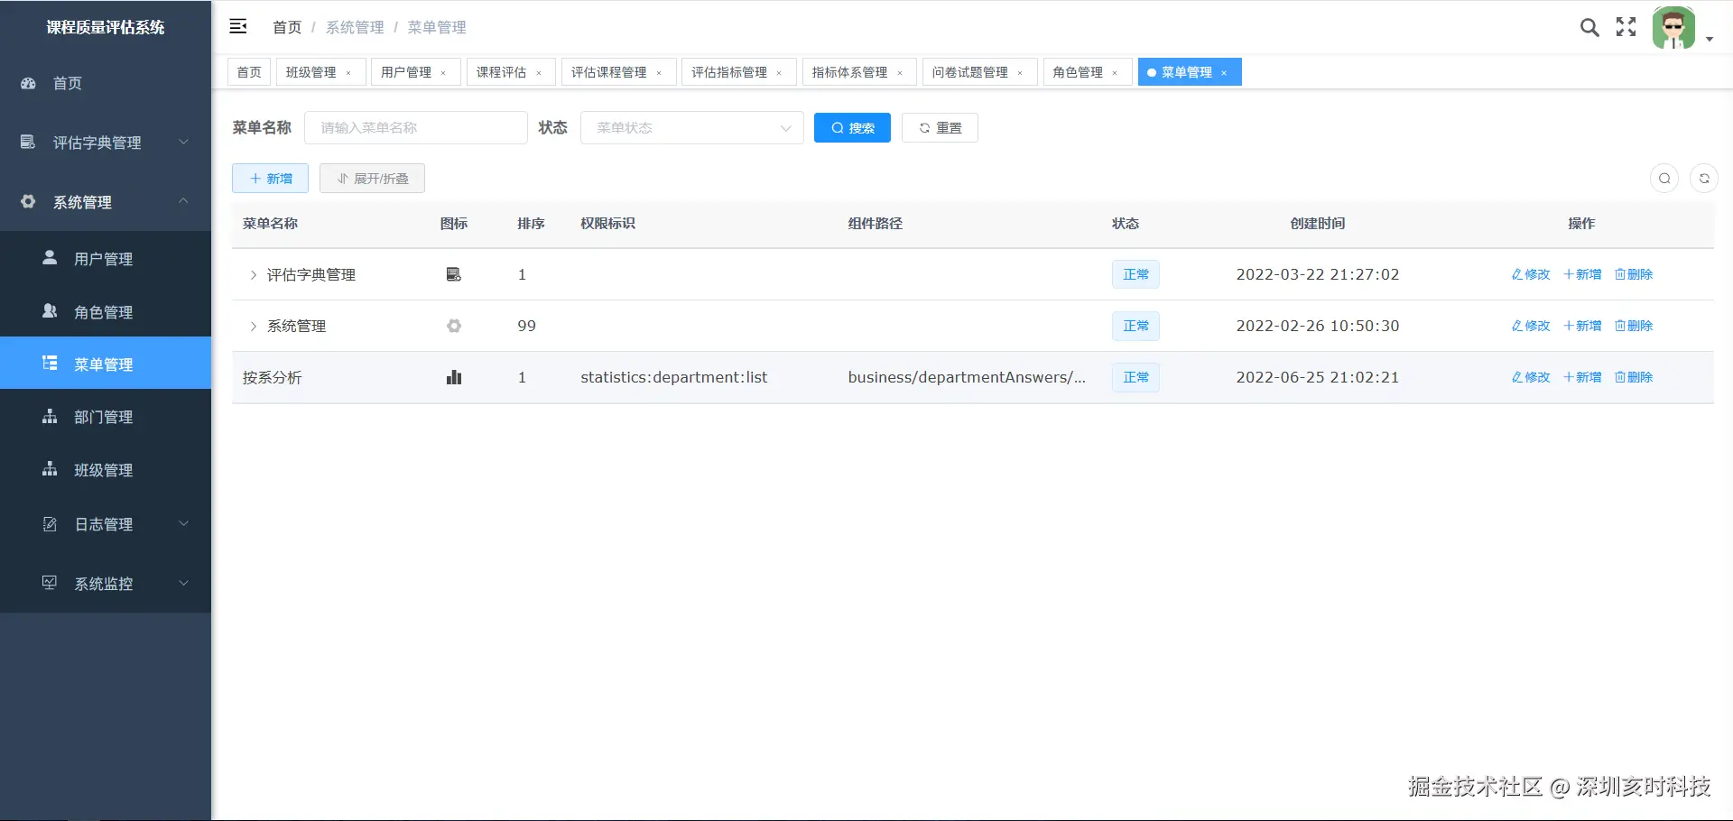The height and width of the screenshot is (821, 1733).
Task: Click 新增 for the 评估字典管理 row
Action: [x=1582, y=274]
